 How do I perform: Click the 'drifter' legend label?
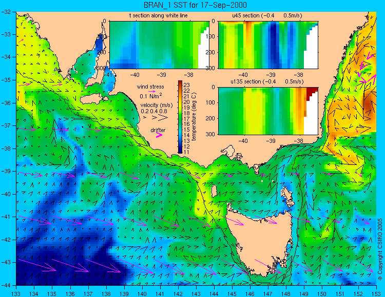pyautogui.click(x=158, y=130)
